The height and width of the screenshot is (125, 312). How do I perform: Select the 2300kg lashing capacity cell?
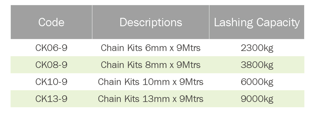pyautogui.click(x=257, y=48)
